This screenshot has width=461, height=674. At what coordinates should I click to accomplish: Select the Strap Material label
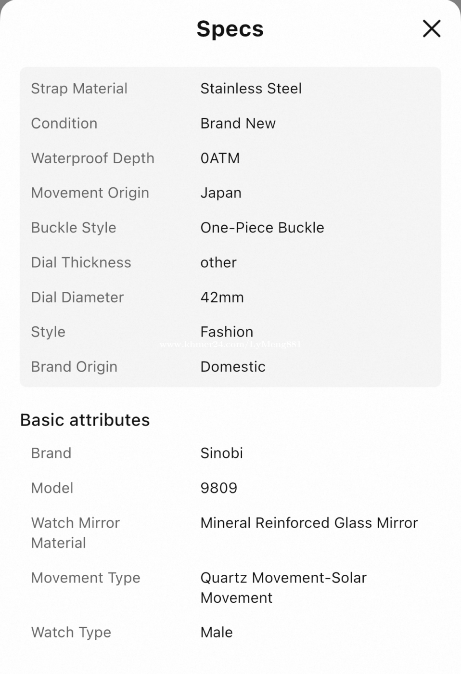[79, 89]
